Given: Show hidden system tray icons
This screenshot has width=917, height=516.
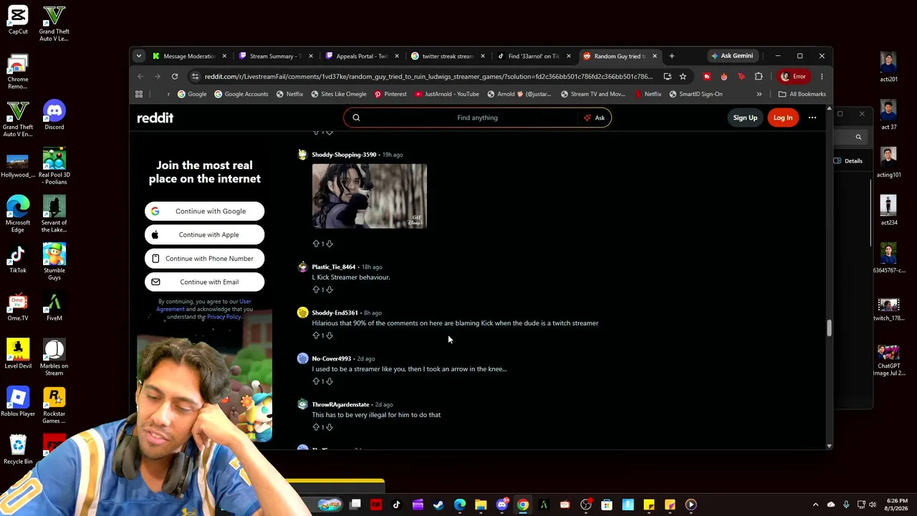Looking at the screenshot, I should pos(815,505).
